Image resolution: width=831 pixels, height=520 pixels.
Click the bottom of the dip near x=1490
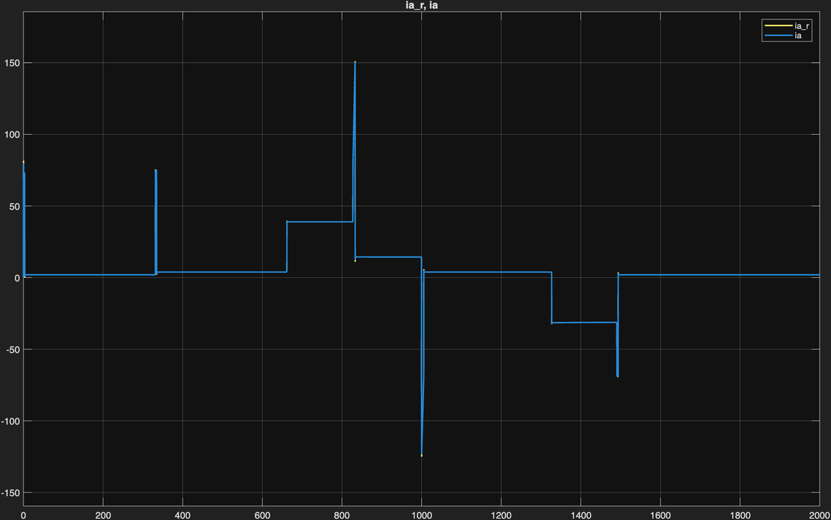(x=617, y=375)
